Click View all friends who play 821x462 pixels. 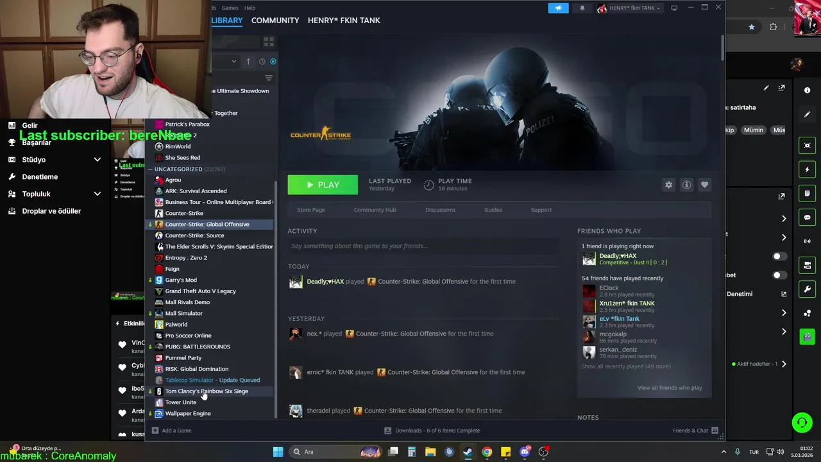click(x=670, y=388)
